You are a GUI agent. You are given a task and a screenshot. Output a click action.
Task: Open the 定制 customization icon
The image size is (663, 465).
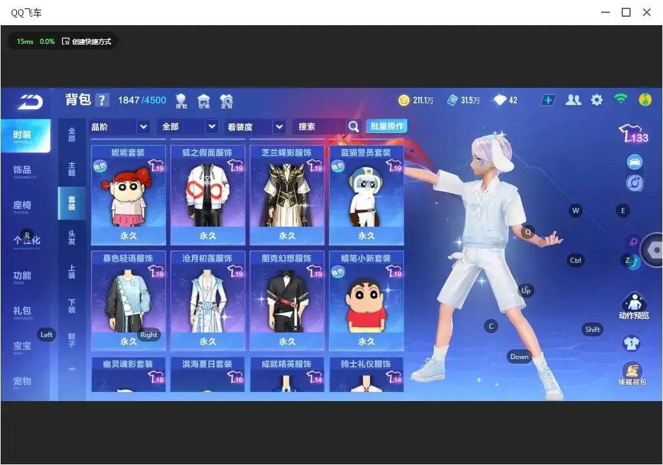tap(226, 101)
